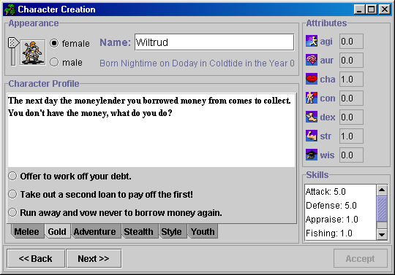This screenshot has width=395, height=275.
Task: Click the con value field 0.0
Action: click(x=351, y=98)
